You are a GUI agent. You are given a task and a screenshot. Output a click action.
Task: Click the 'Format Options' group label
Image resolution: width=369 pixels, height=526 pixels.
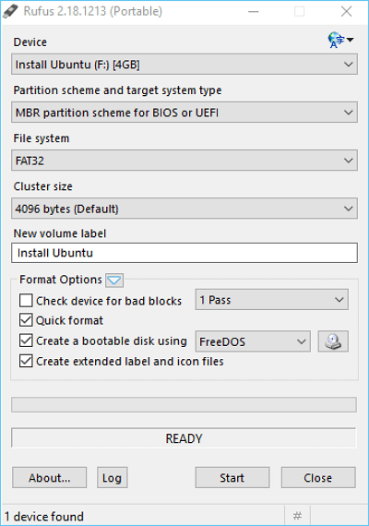click(61, 280)
